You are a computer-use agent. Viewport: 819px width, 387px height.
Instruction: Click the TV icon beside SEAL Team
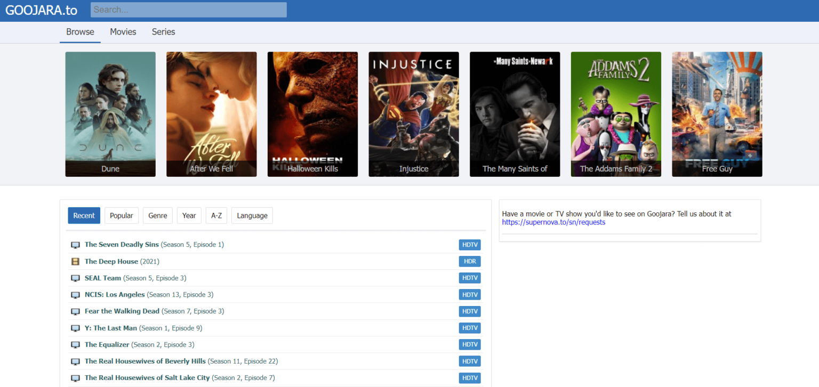(x=75, y=278)
